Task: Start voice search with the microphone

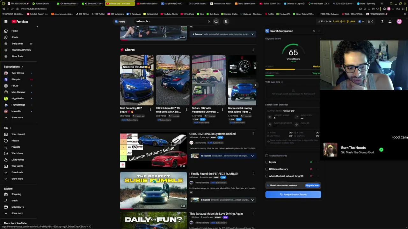Action: (x=226, y=22)
